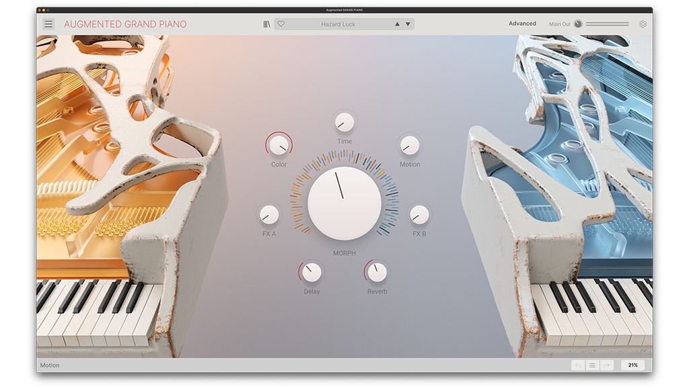Favorite the Hazard Luck preset with the heart
689x387 pixels.
[x=281, y=24]
